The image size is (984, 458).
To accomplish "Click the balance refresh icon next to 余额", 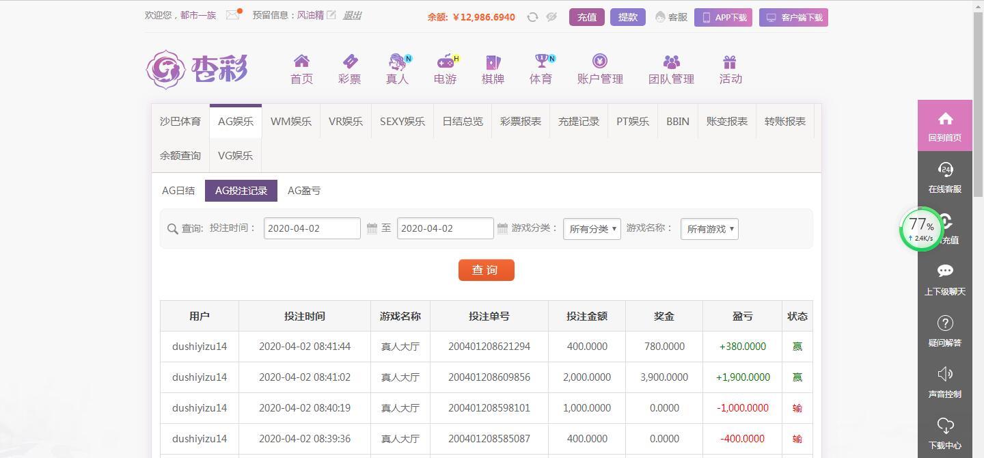I will point(532,17).
